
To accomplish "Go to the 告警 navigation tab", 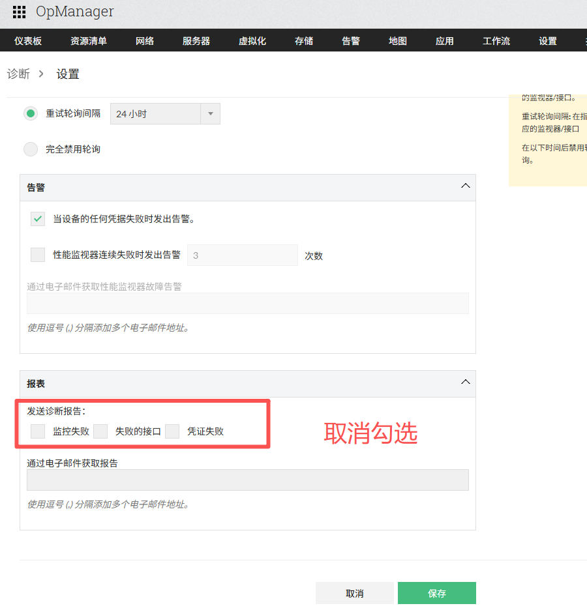I will click(x=351, y=41).
